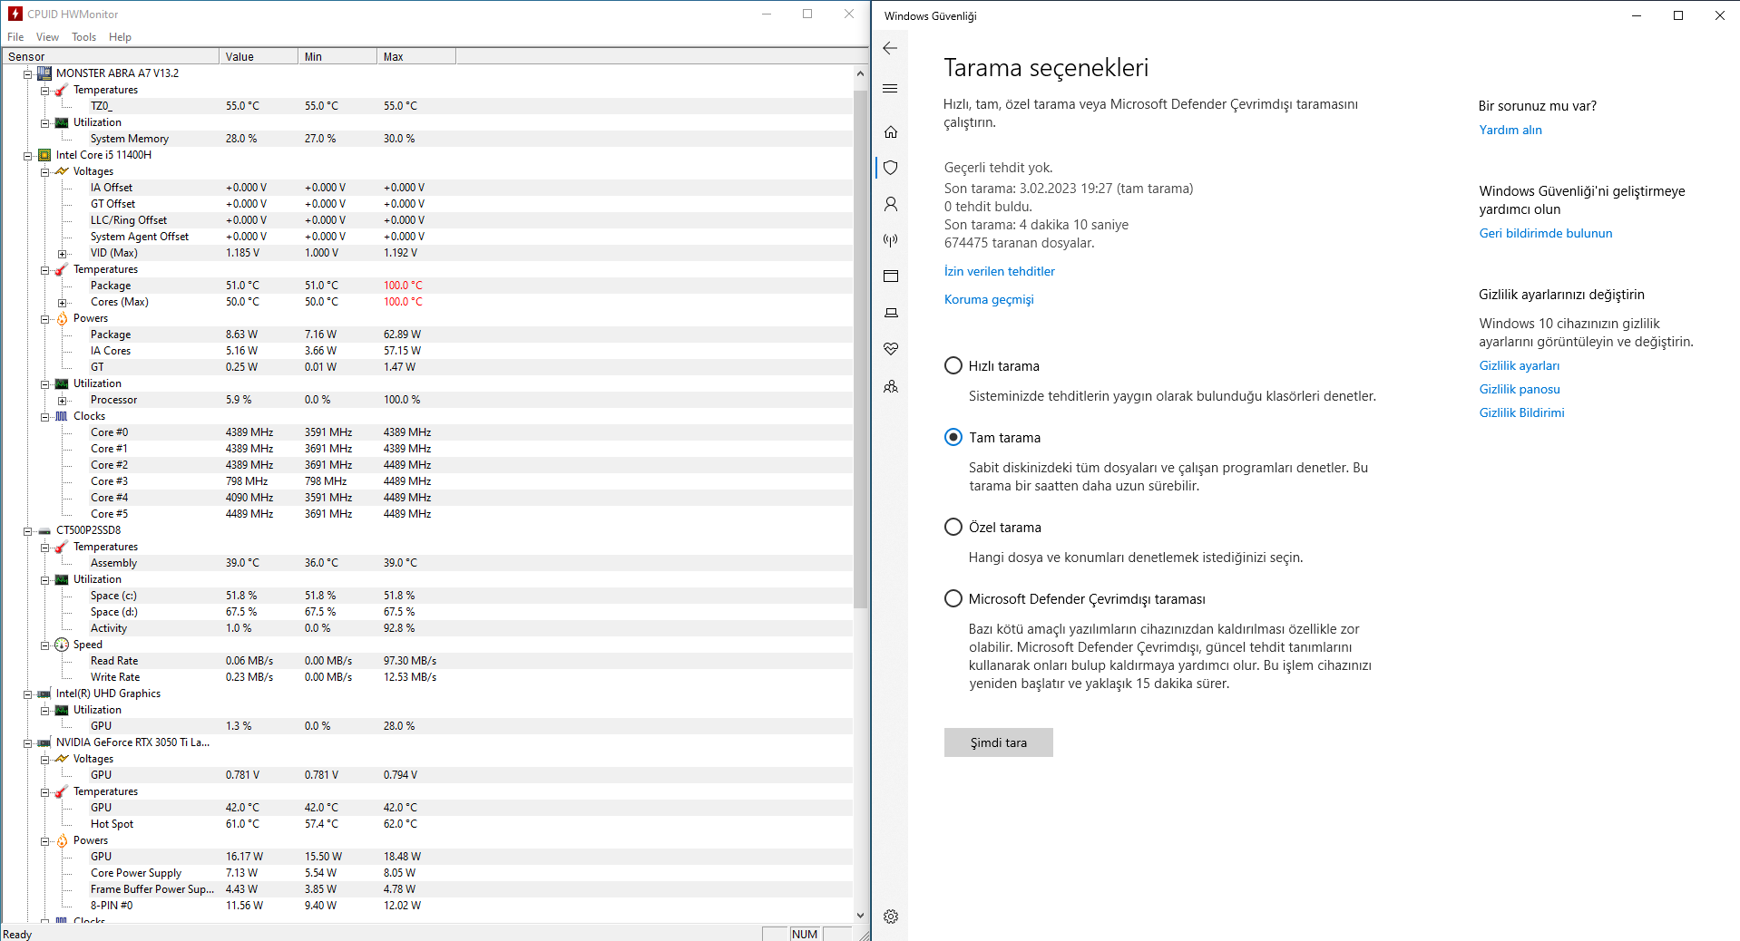Click the NVIDIA GeForce RTX 3050 Ti icon
The width and height of the screenshot is (1740, 941).
coord(44,742)
